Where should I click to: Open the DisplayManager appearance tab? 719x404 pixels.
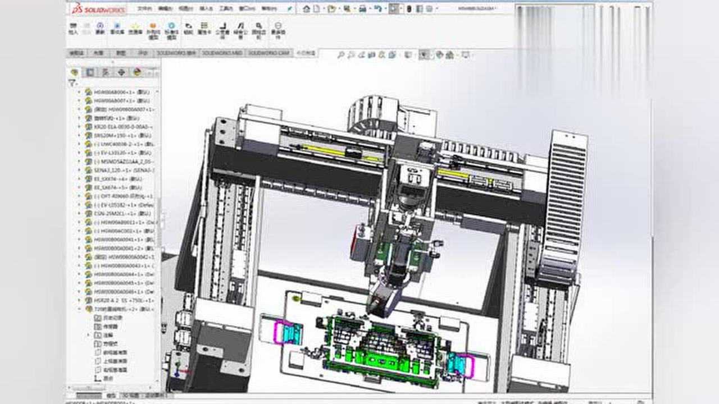click(137, 72)
